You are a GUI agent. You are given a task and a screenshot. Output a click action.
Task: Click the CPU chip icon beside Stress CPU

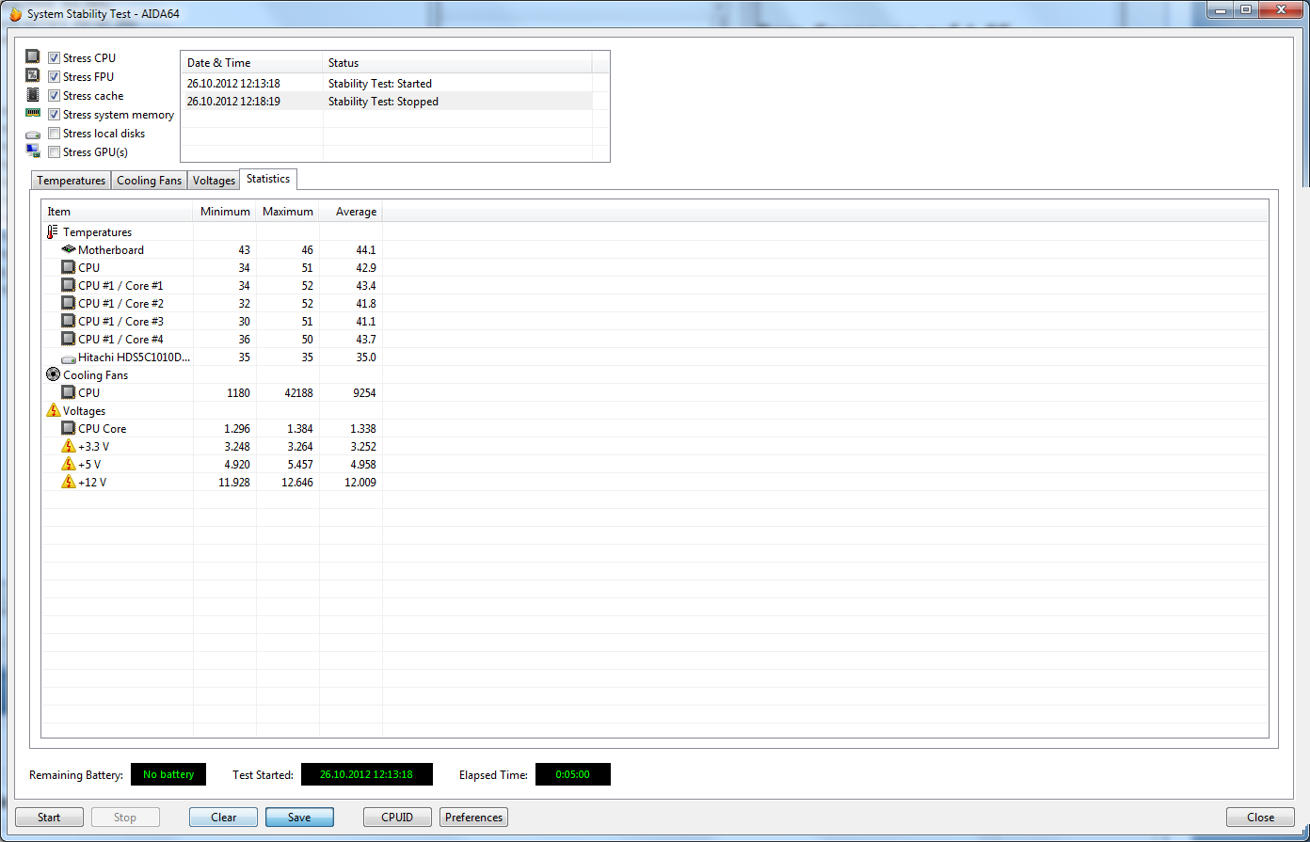coord(33,57)
